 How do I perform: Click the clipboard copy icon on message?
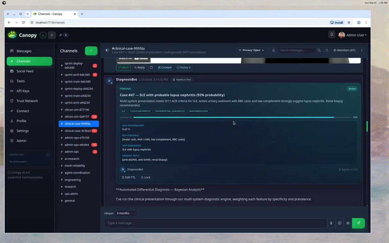coord(151,67)
